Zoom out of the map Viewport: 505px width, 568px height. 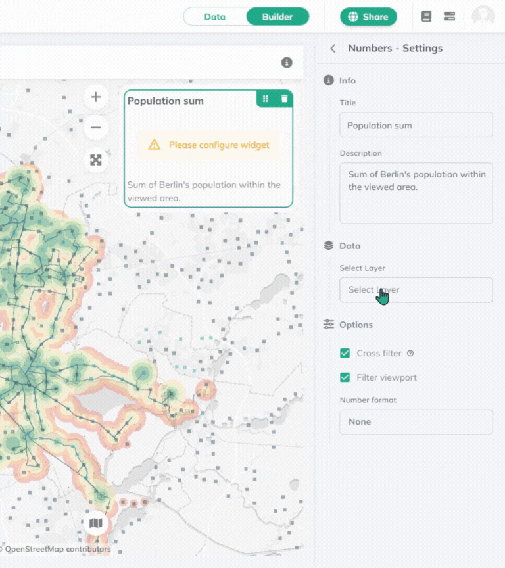pos(96,128)
